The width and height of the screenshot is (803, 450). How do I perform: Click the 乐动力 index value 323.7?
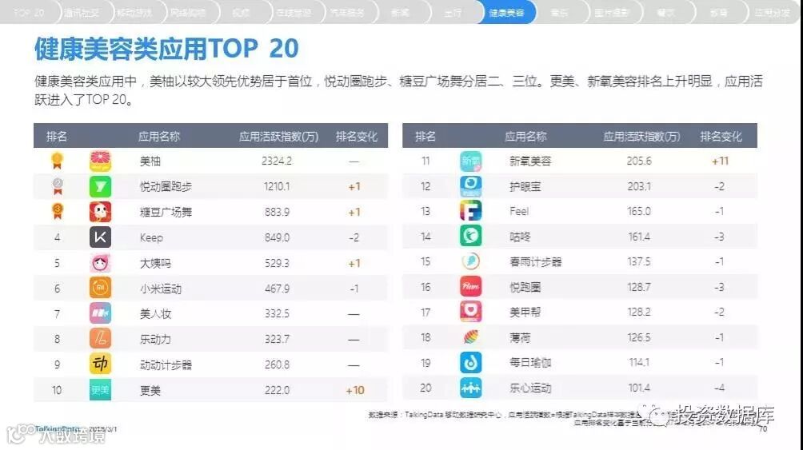[x=277, y=339]
